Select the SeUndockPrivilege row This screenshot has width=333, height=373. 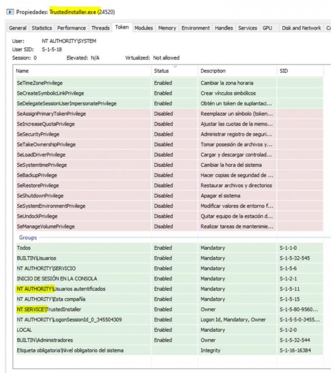[170, 216]
